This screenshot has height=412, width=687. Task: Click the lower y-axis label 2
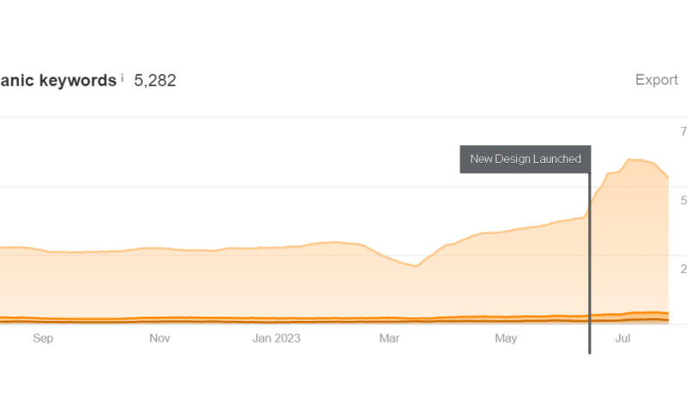click(684, 270)
